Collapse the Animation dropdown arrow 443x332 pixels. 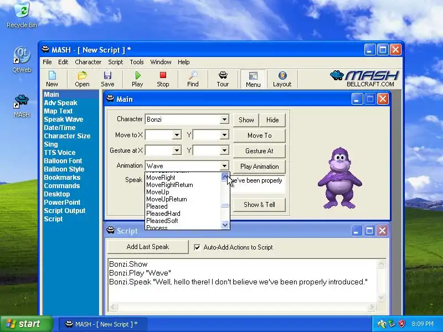tap(224, 165)
